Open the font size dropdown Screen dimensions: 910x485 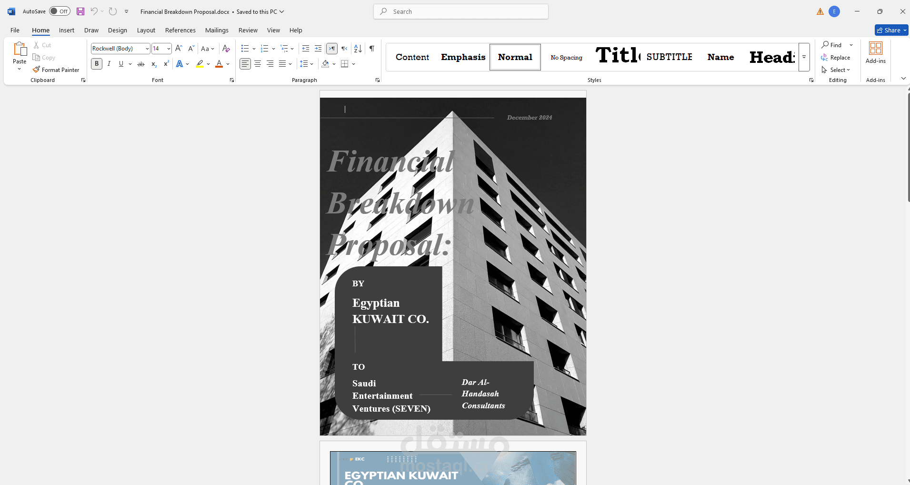169,49
